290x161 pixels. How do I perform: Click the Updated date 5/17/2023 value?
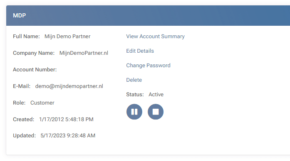(x=68, y=136)
